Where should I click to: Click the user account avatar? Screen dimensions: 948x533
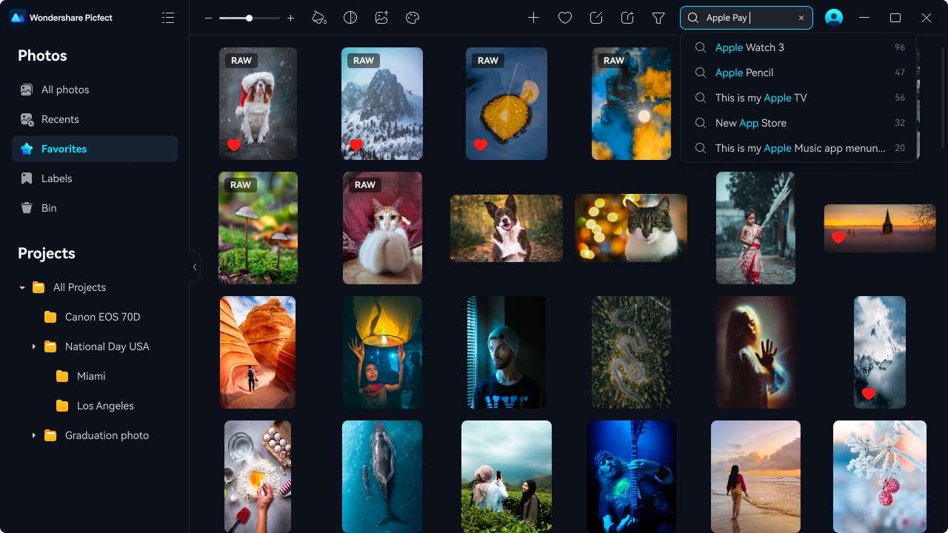[x=834, y=18]
